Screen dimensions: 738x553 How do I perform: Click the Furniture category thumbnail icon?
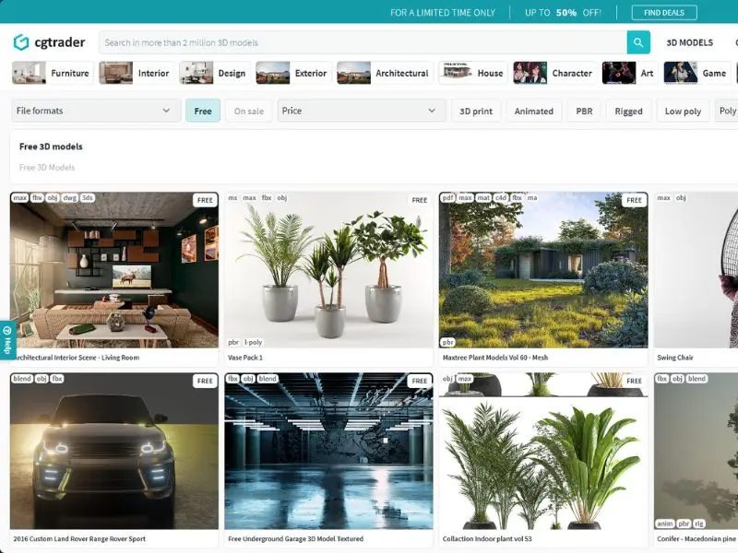[29, 73]
